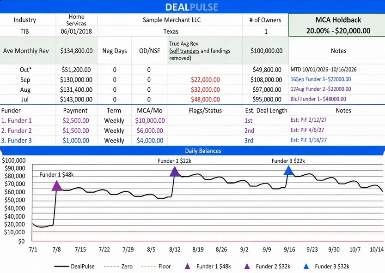Select the $1,000.00 Funder 3 payment cell
385x273 pixels.
(x=76, y=141)
